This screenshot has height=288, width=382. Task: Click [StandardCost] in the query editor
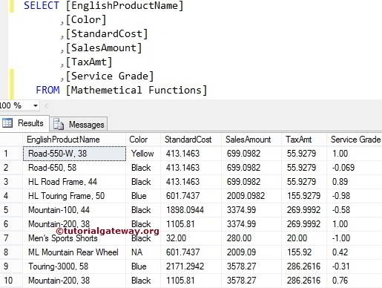coord(107,34)
